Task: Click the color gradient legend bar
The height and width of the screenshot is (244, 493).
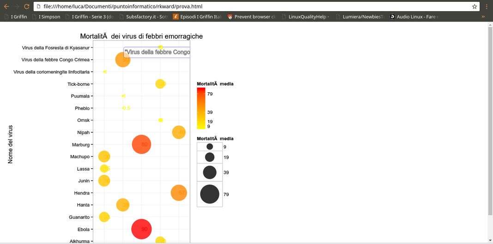Action: tap(201, 108)
